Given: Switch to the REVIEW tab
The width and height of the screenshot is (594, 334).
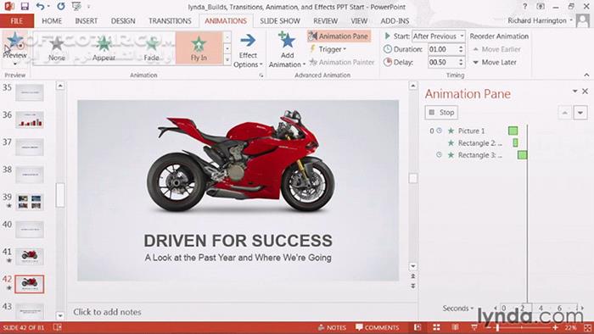Looking at the screenshot, I should pos(325,21).
